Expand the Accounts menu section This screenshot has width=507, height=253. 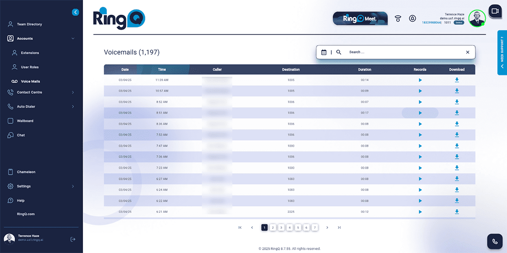point(73,38)
